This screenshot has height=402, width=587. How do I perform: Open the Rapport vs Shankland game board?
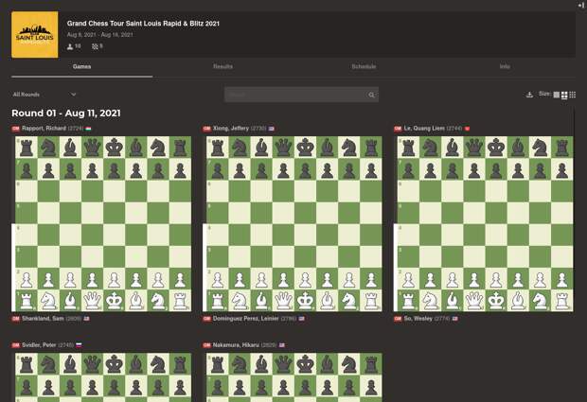pyautogui.click(x=103, y=223)
